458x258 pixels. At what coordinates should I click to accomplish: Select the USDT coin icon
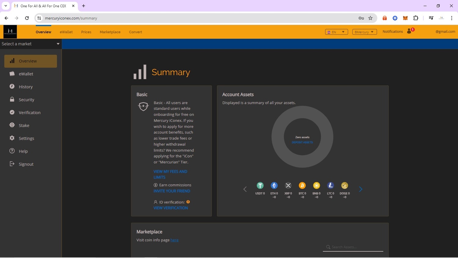pyautogui.click(x=260, y=186)
